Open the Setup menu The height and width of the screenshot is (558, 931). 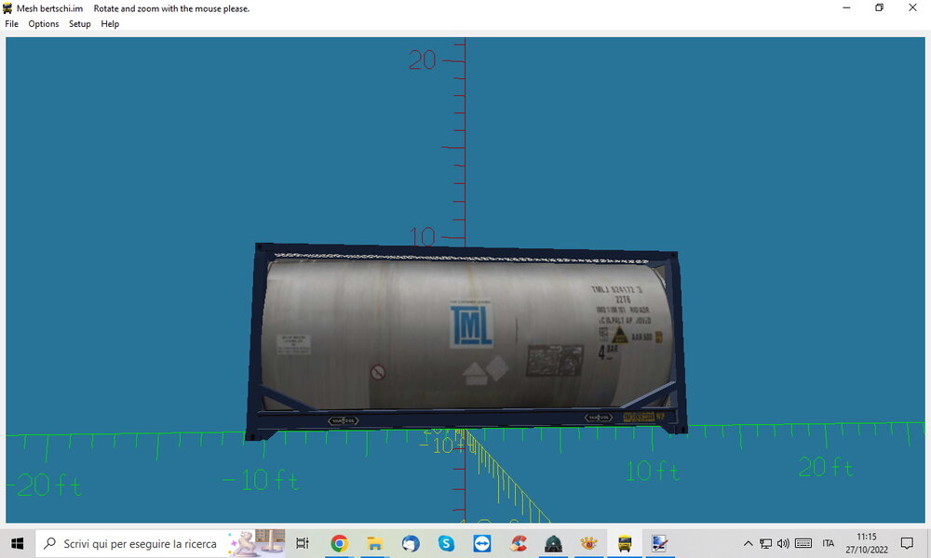point(79,24)
